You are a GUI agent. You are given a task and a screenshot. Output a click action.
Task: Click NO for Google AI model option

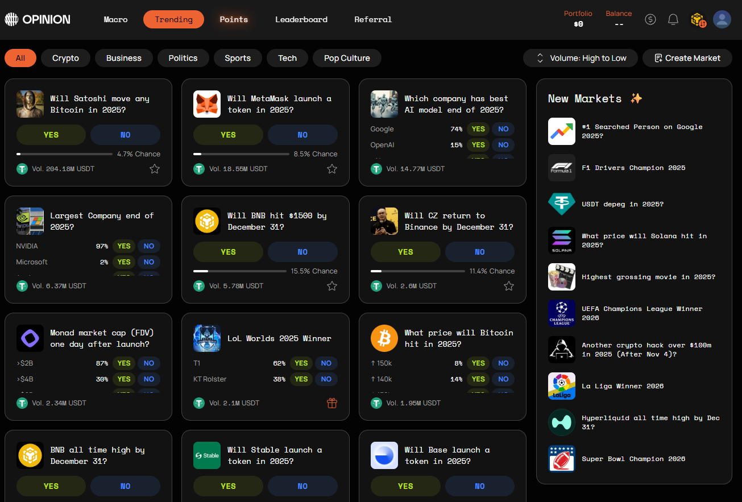point(503,129)
